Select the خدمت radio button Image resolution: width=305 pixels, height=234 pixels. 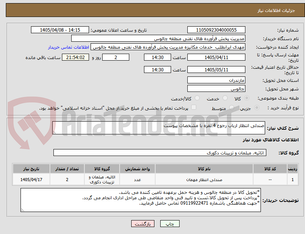[x=225, y=98]
